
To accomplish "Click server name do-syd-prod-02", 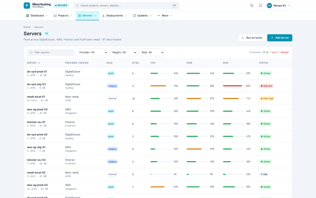I will [37, 135].
